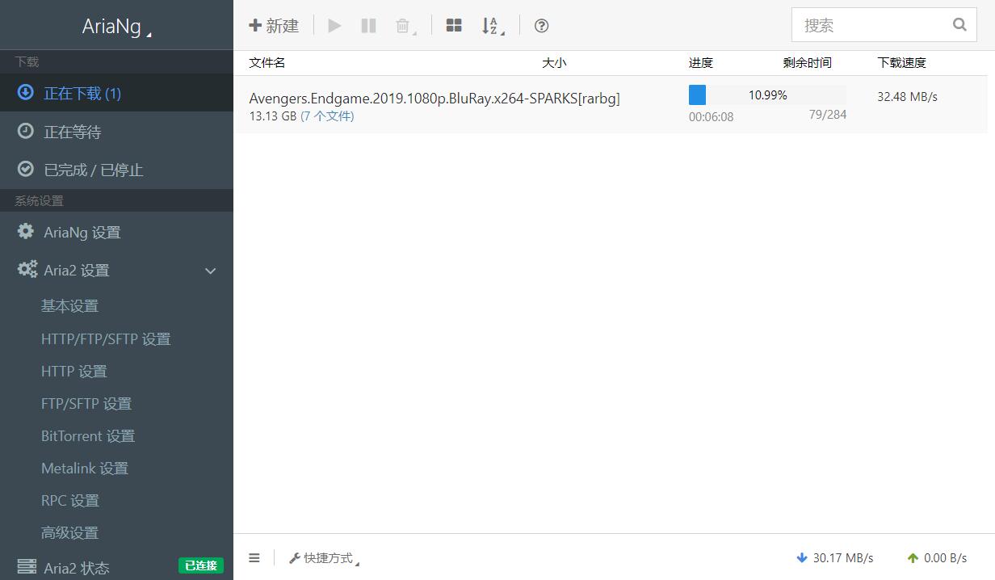This screenshot has width=995, height=580.
Task: Click the 13.13 GB size text
Action: coord(273,116)
